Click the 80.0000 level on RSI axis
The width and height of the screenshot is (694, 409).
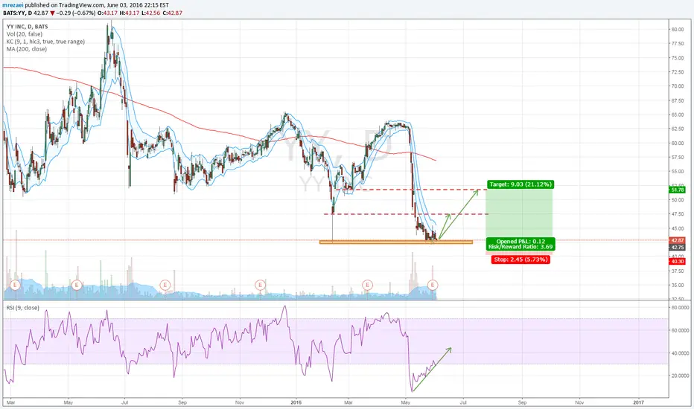680,307
